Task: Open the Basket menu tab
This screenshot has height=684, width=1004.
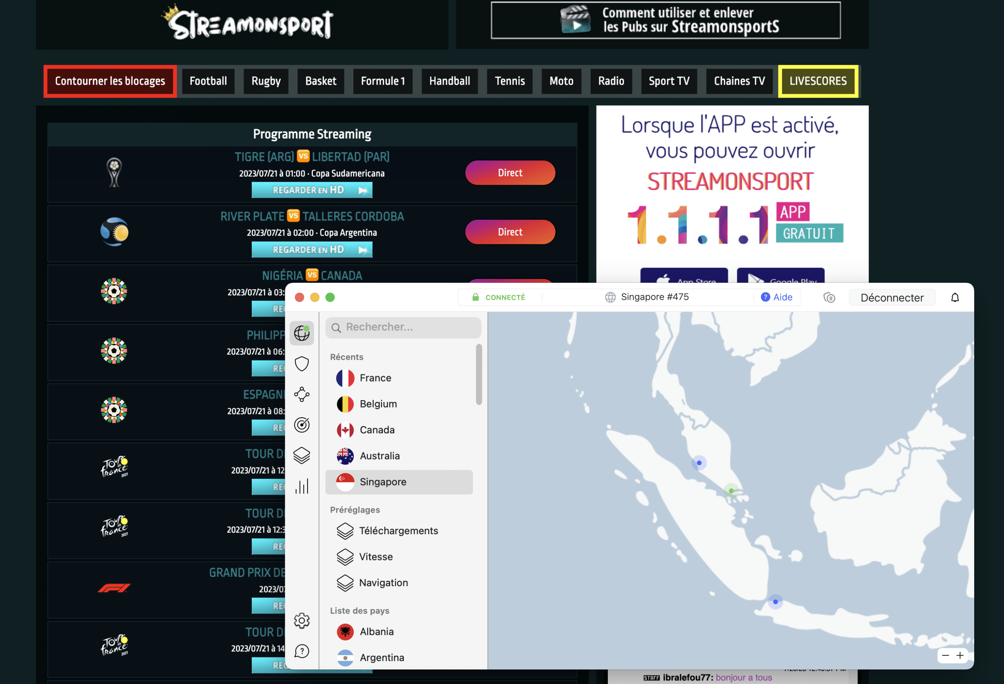Action: pos(320,81)
